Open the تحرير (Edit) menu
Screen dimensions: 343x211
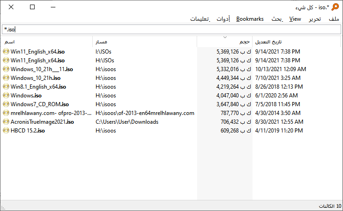point(315,19)
